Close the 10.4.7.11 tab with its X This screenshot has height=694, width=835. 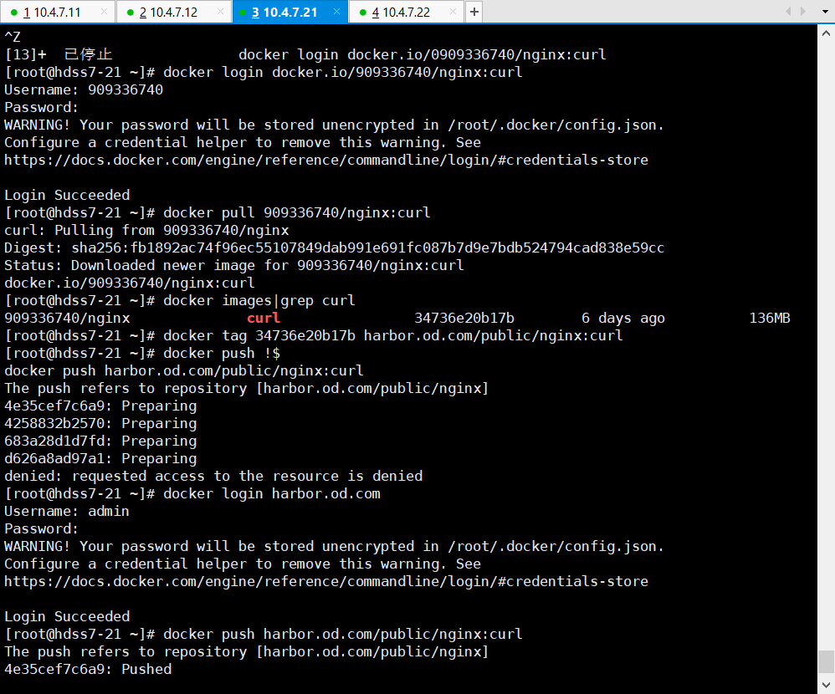click(103, 12)
